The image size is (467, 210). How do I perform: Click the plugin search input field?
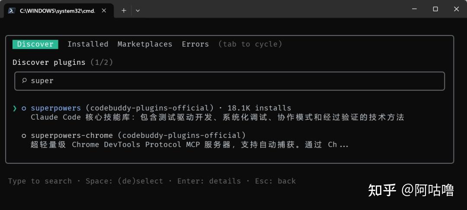coord(233,81)
